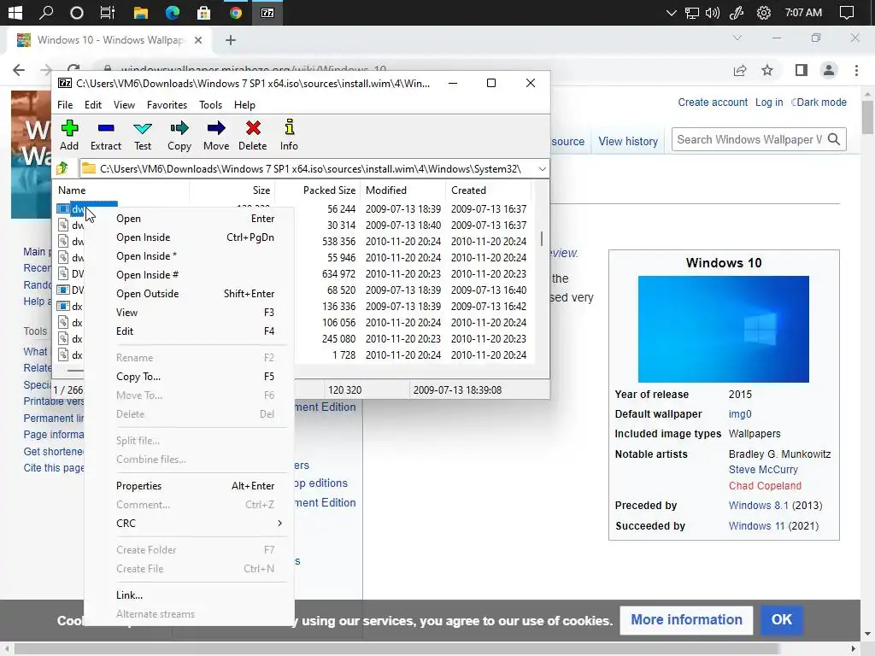The height and width of the screenshot is (656, 875).
Task: Open Chrome side panel icon
Action: click(802, 70)
